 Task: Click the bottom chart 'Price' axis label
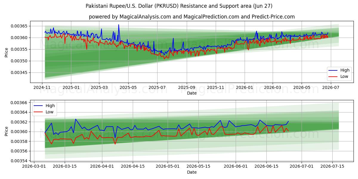tap(7, 131)
